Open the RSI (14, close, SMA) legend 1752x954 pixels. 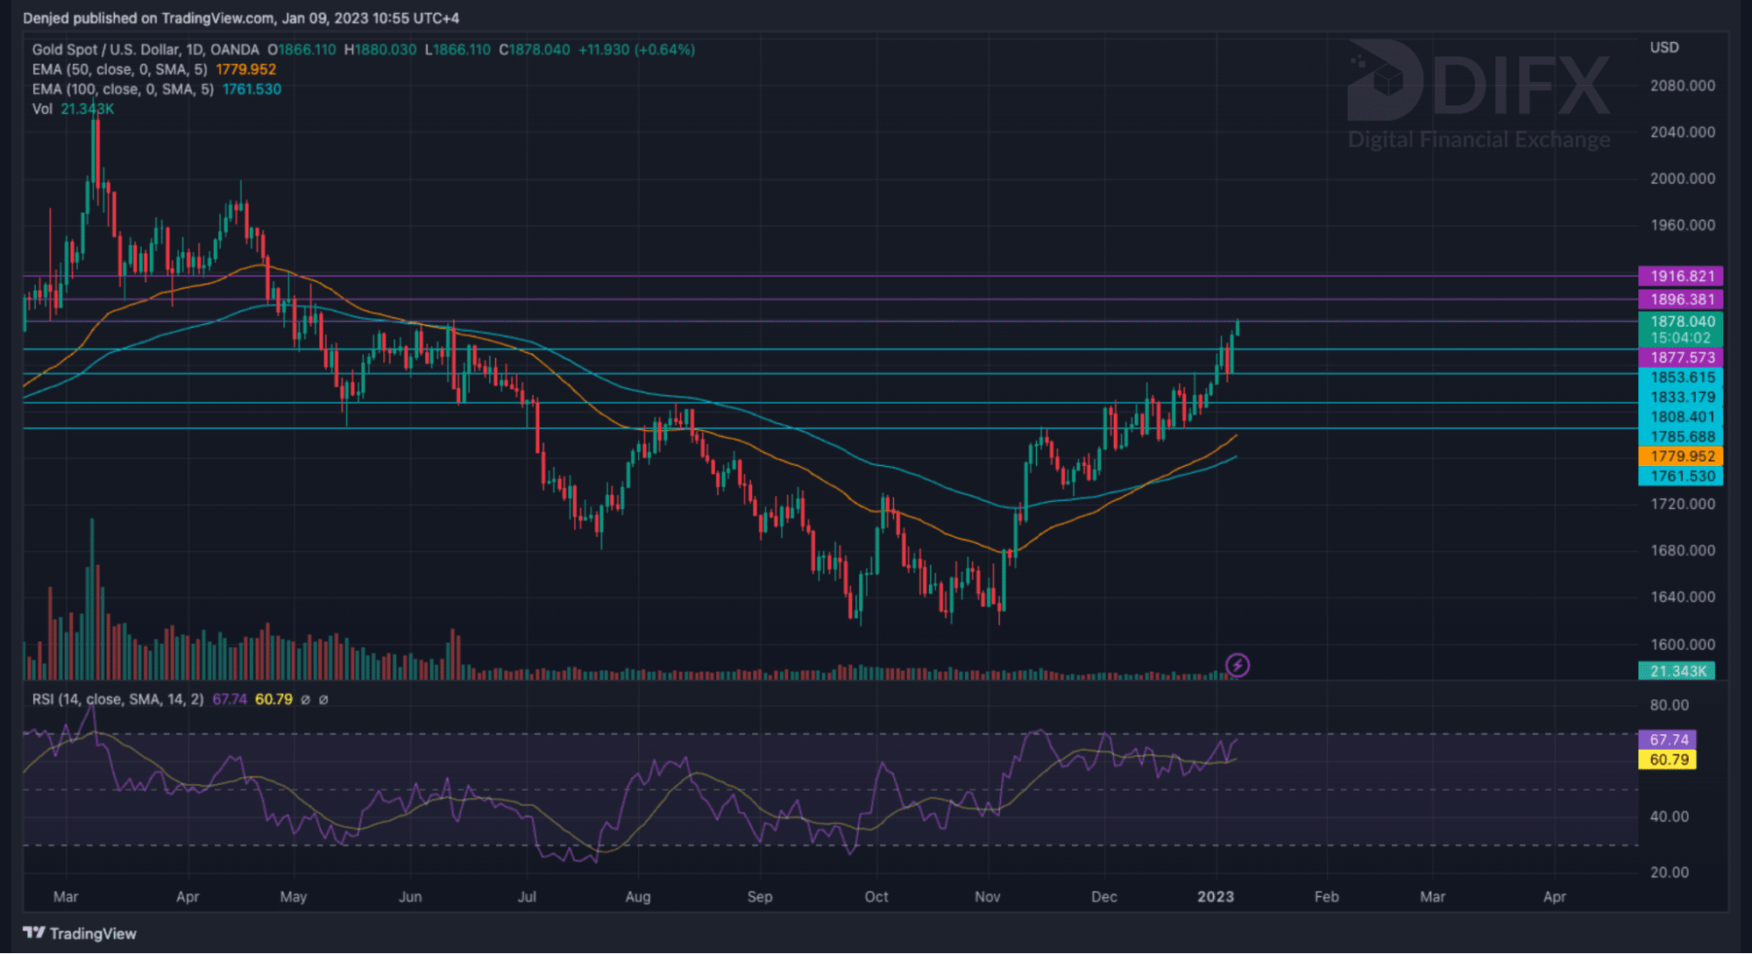coord(117,700)
